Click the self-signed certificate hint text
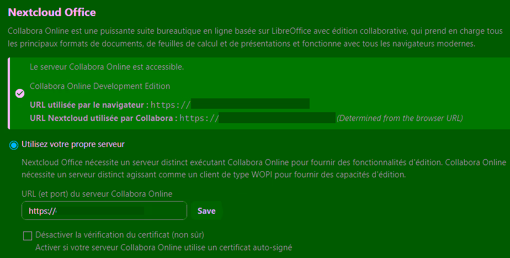 (163, 247)
